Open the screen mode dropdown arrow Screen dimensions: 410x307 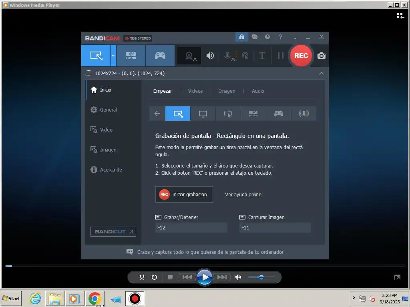[113, 56]
